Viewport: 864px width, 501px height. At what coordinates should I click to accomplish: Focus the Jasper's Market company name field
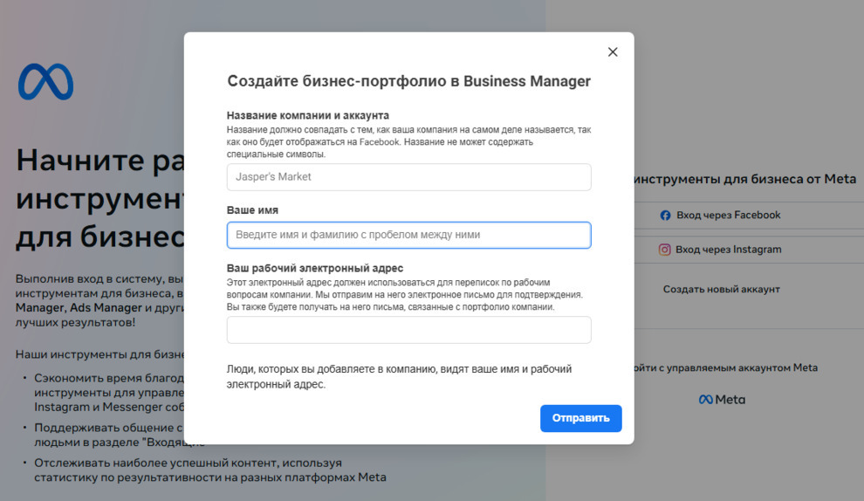(x=408, y=177)
